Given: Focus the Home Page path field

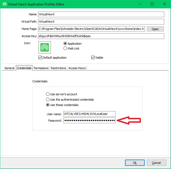Looking at the screenshot, I should pyautogui.click(x=91, y=29).
